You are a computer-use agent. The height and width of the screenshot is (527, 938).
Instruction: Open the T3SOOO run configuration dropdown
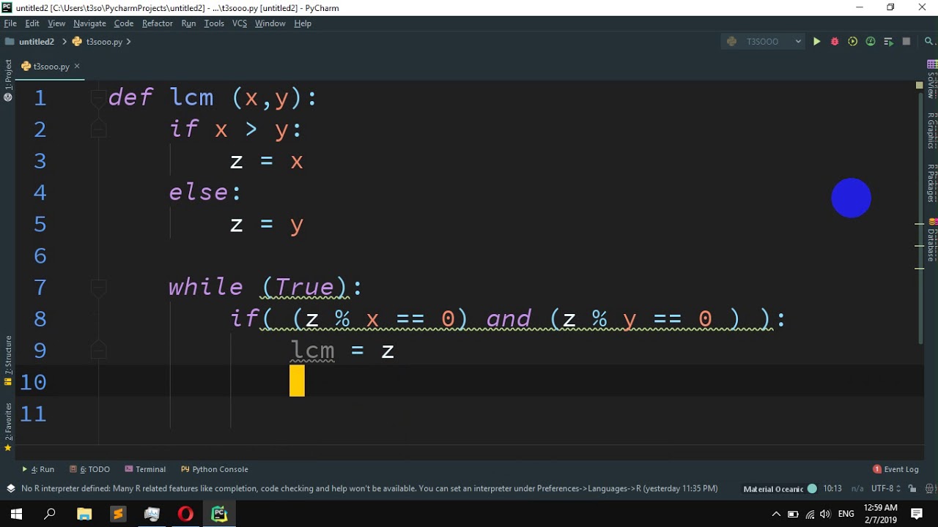[x=763, y=42]
